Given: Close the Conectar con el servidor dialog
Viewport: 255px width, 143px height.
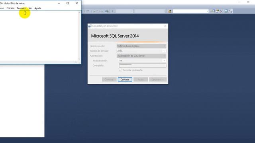Looking at the screenshot, I should click(165, 26).
